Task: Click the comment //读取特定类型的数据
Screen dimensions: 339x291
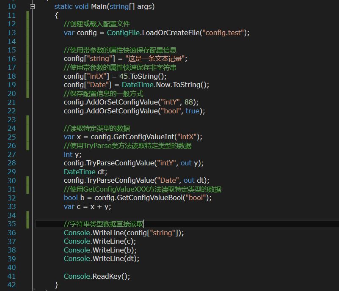Action: [97, 128]
